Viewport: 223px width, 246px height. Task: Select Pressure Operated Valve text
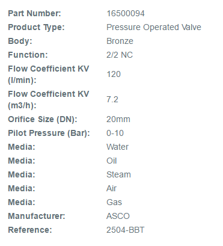154,27
